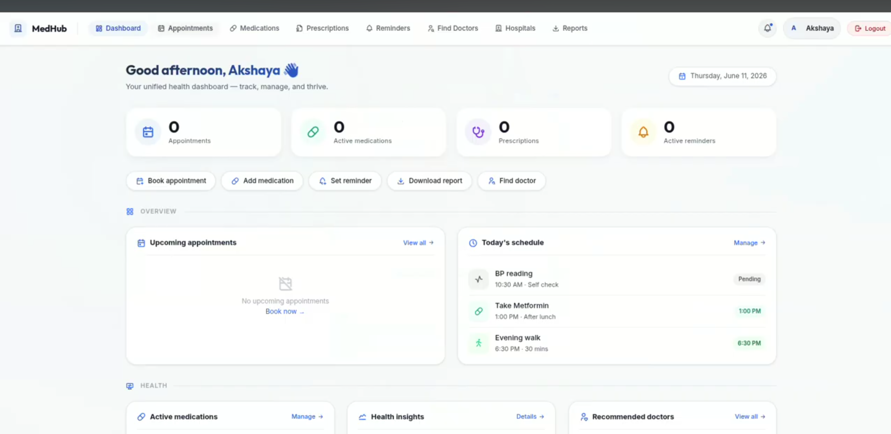Click the Evening walk figure icon

(x=479, y=343)
